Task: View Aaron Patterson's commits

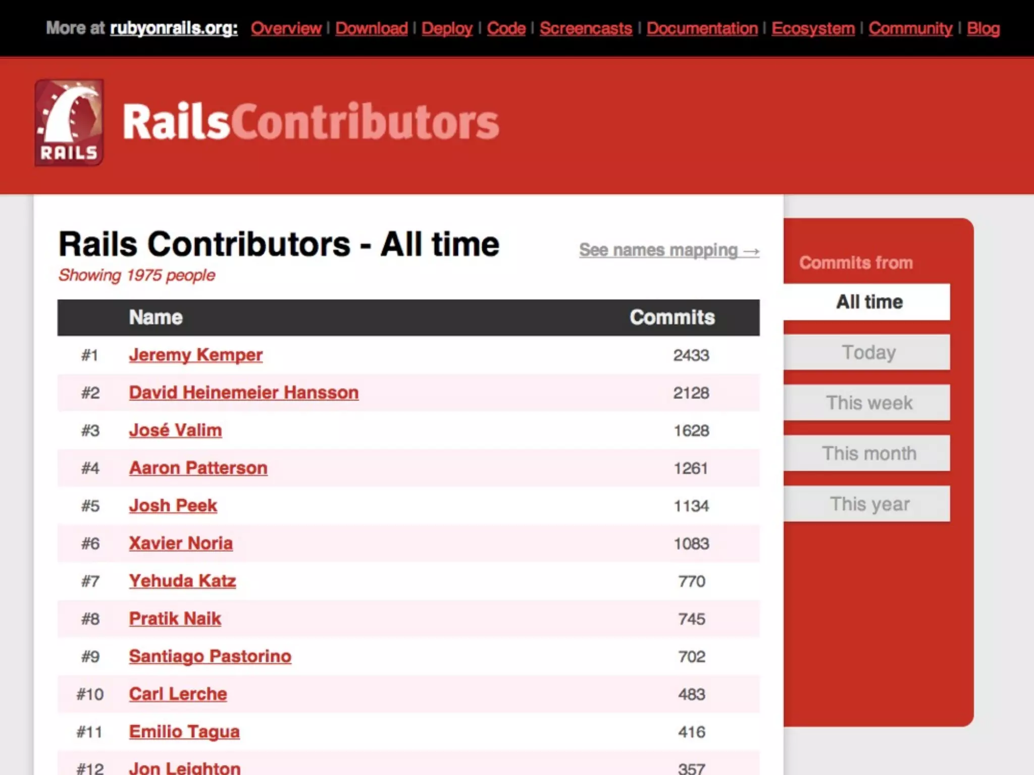Action: coord(198,468)
